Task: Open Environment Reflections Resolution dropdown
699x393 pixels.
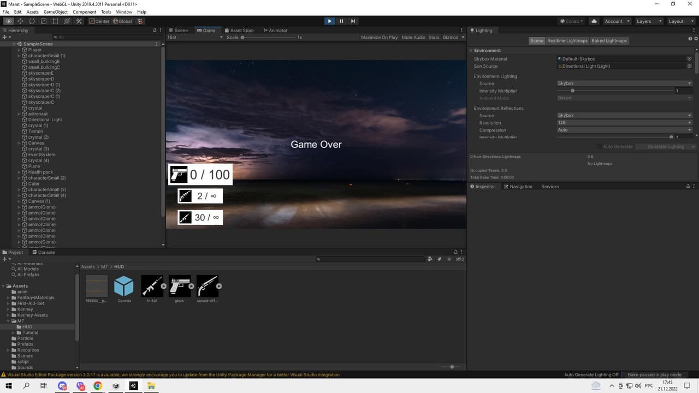Action: pos(624,123)
